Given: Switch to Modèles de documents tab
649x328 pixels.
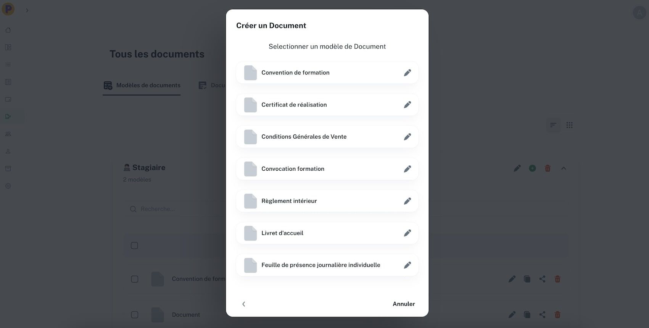Looking at the screenshot, I should tap(142, 85).
